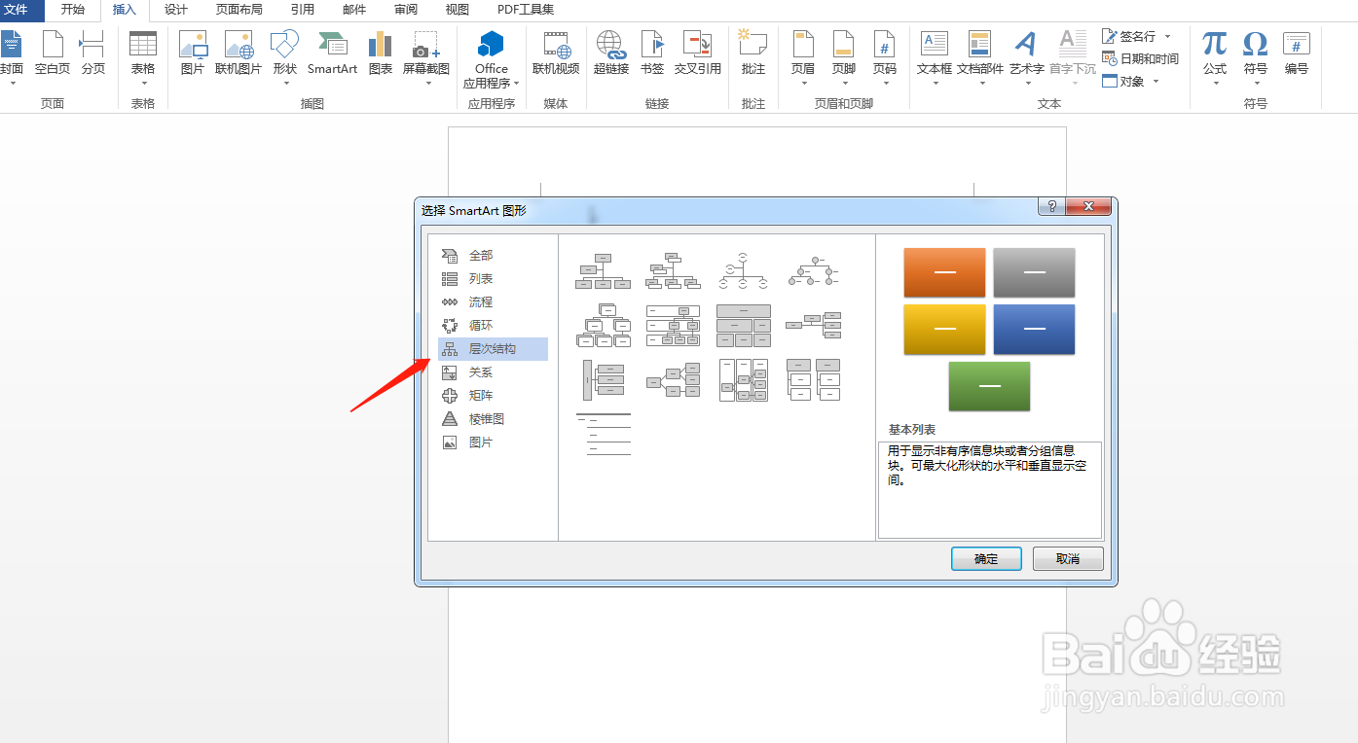Select the Picture (图片) SmartArt category
The width and height of the screenshot is (1358, 743).
pos(493,442)
